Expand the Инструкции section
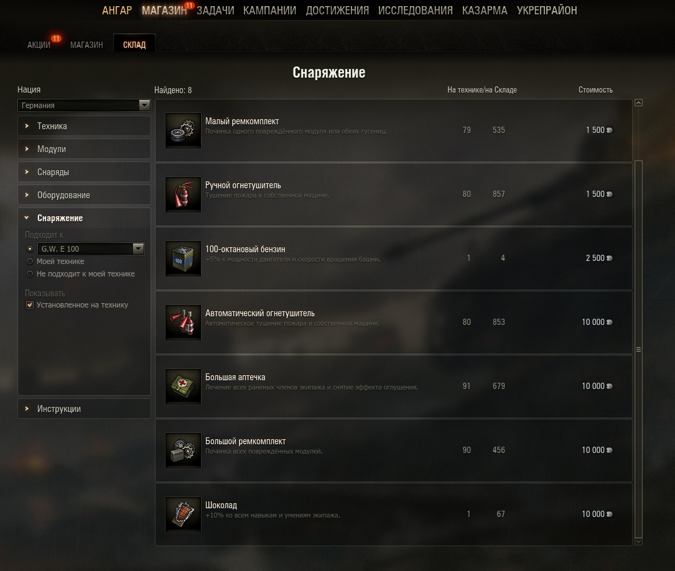 tap(84, 408)
